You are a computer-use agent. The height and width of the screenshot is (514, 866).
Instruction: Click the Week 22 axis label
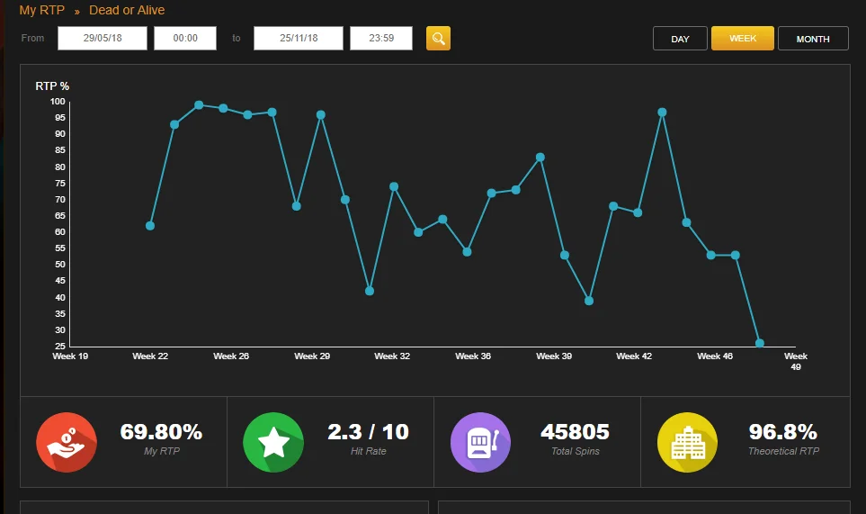pyautogui.click(x=150, y=356)
